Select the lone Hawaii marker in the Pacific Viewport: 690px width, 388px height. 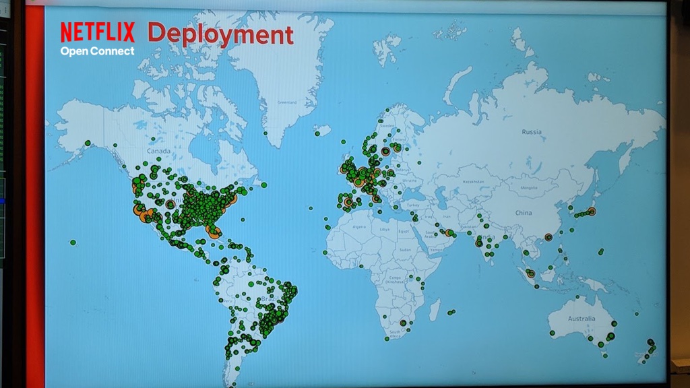(x=73, y=243)
